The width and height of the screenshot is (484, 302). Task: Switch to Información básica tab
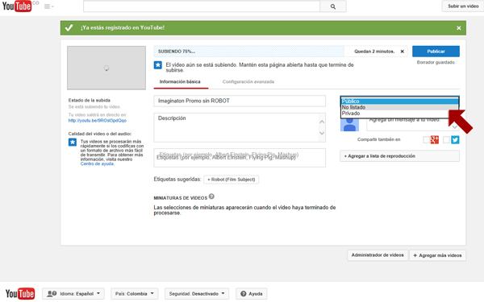(180, 81)
